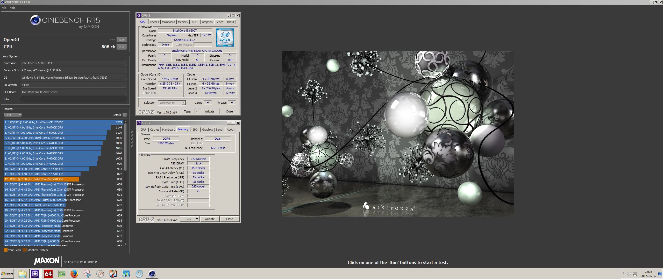Open Bench tab in processor CPU-Z window

[x=219, y=22]
